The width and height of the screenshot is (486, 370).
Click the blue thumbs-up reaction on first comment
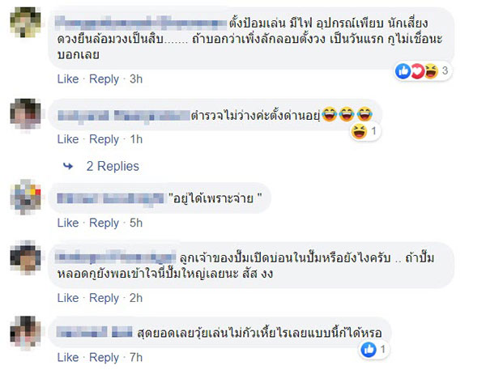pos(403,71)
